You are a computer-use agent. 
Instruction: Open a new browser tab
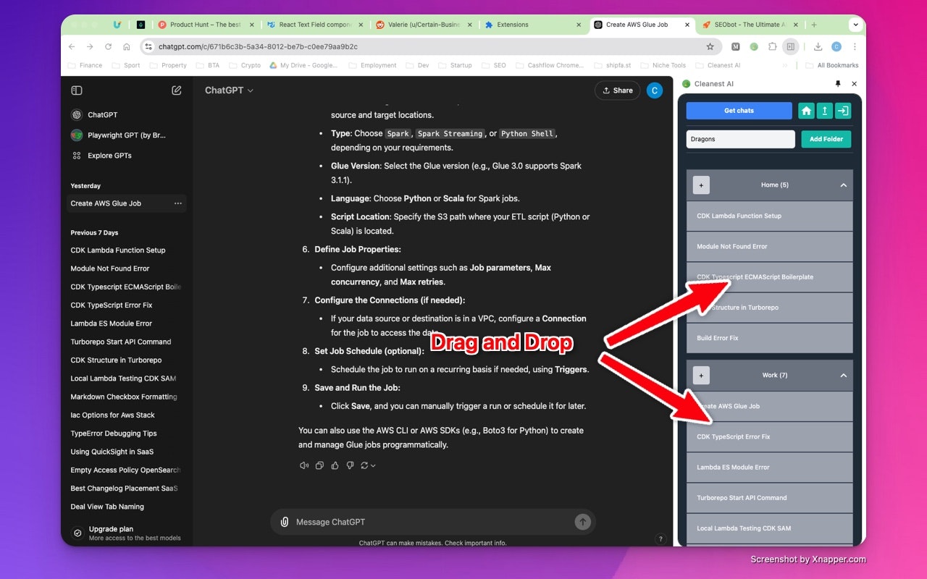pyautogui.click(x=814, y=25)
